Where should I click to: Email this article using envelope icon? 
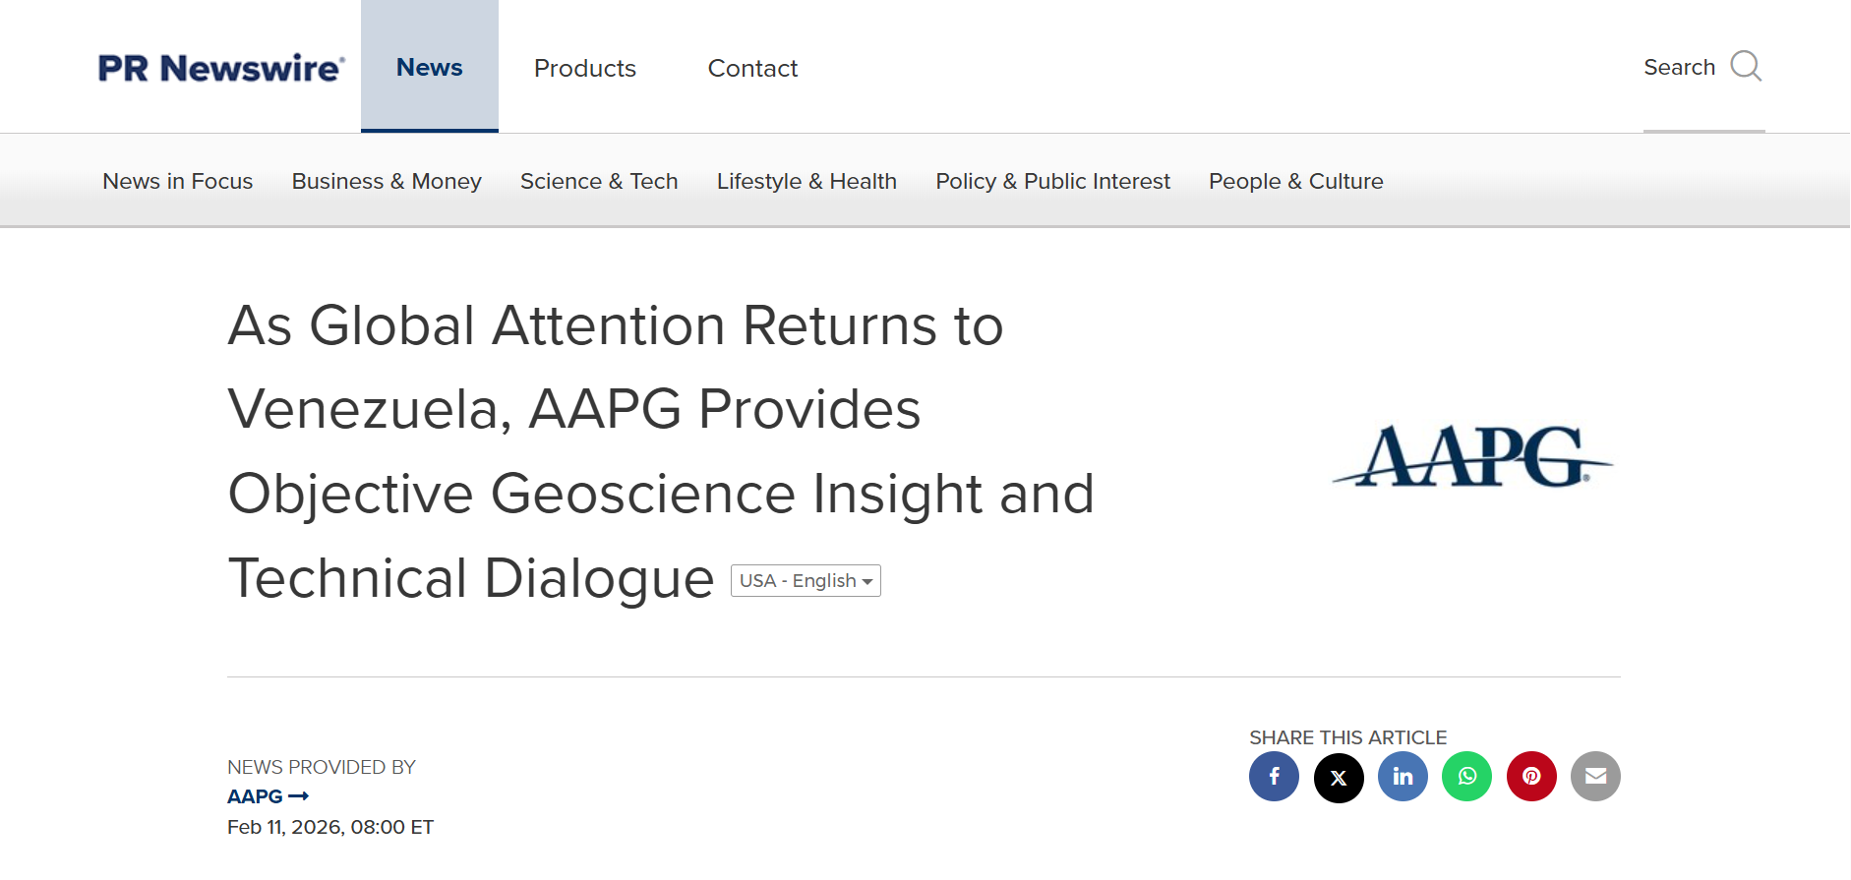tap(1595, 777)
